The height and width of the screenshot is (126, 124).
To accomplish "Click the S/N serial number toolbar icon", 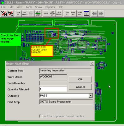I will click(4, 14).
